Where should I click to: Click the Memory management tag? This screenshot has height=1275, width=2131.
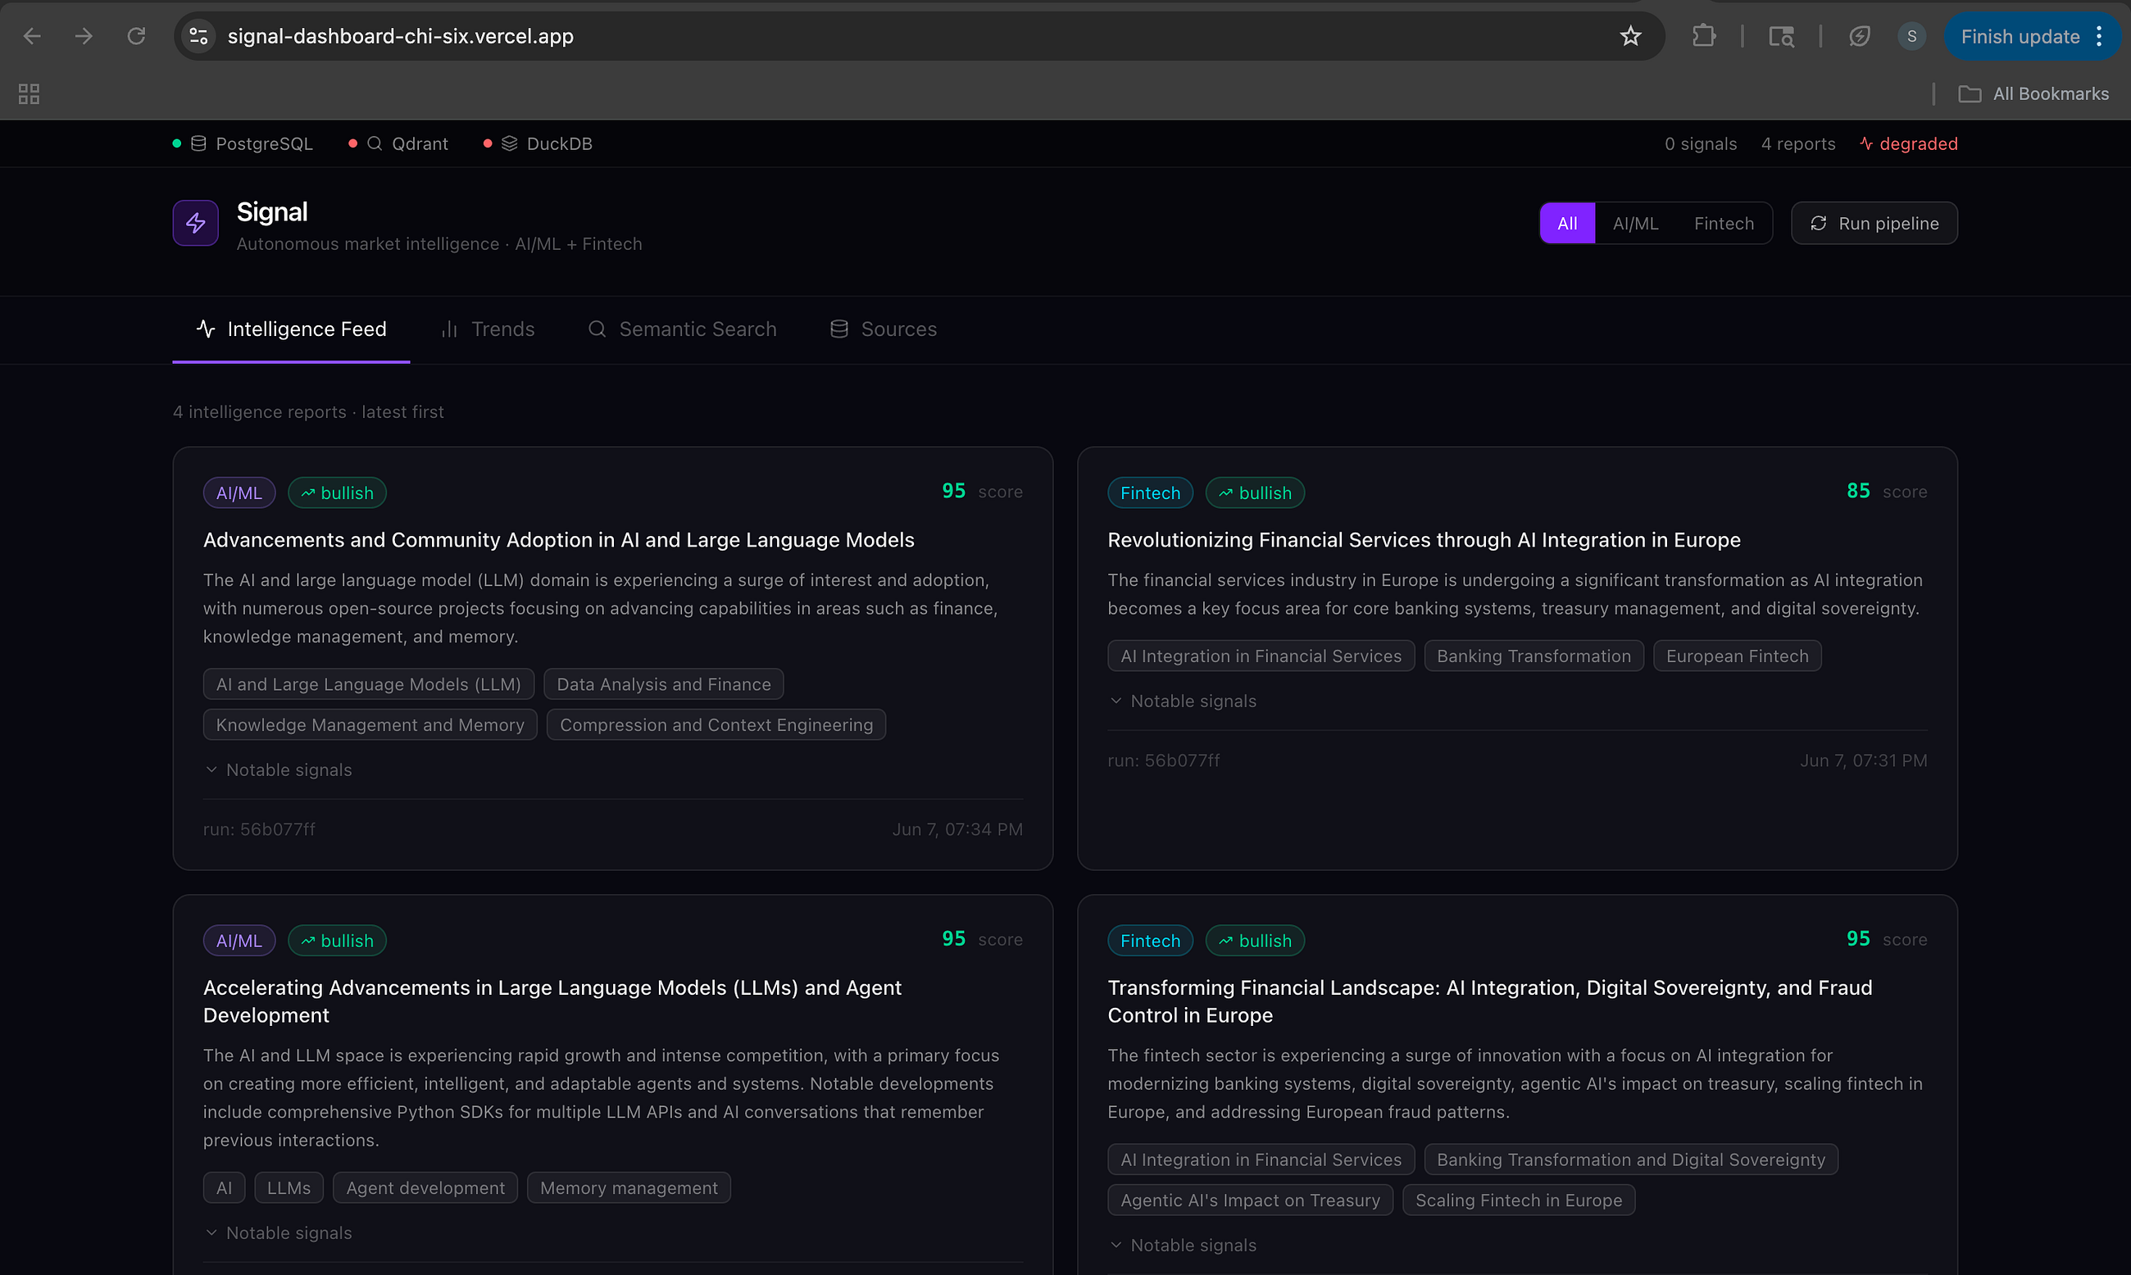click(x=628, y=1187)
